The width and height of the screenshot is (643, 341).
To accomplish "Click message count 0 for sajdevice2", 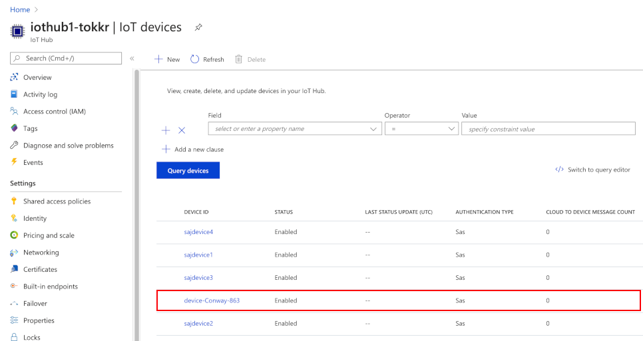I will [x=547, y=324].
